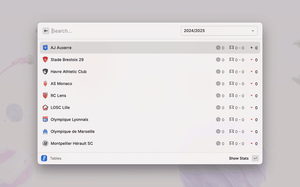Click the down trend arrow for Stade Brestois
This screenshot has height=187, width=300.
pos(251,60)
